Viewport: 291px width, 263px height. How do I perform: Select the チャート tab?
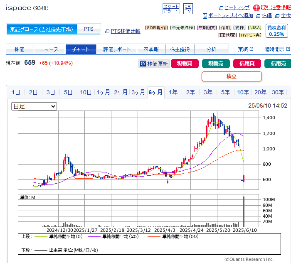click(81, 49)
